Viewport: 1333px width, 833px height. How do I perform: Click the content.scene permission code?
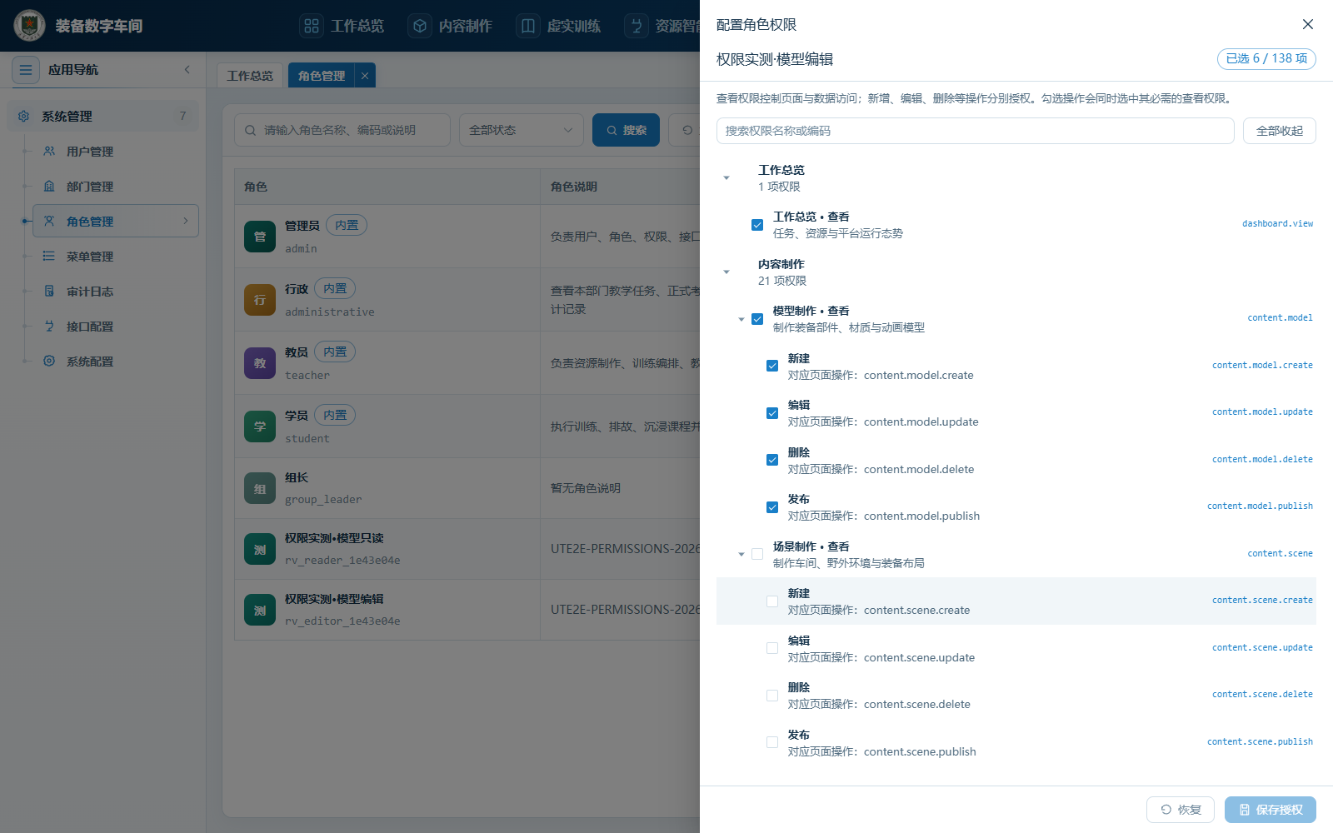click(x=1280, y=553)
